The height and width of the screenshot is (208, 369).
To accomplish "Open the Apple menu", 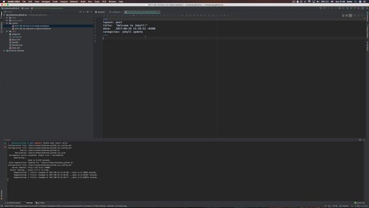I will point(4,1).
